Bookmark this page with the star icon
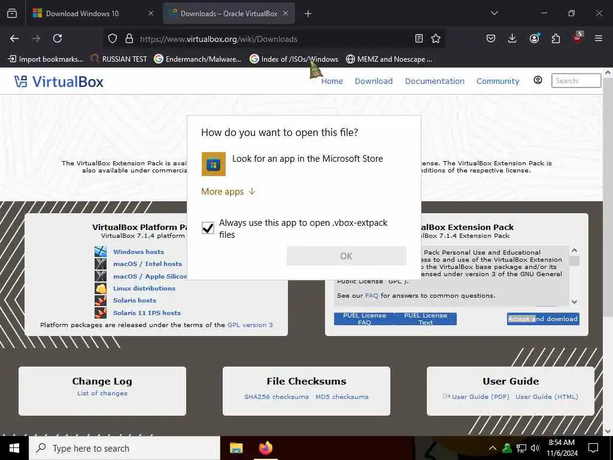This screenshot has width=613, height=460. (x=436, y=38)
